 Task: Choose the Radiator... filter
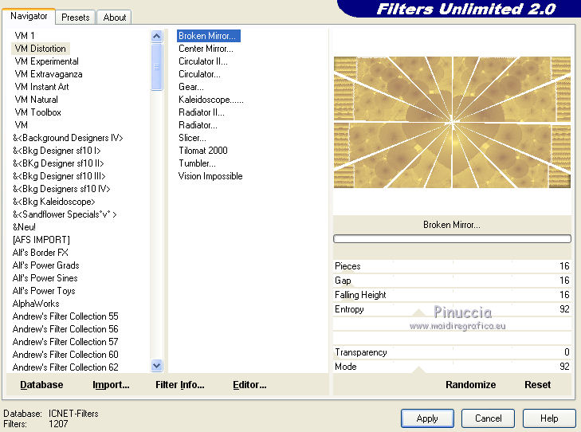point(198,125)
